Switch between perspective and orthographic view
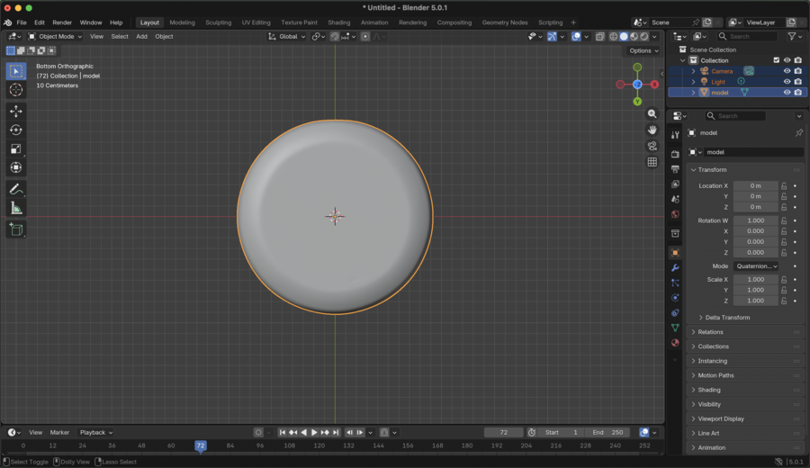The width and height of the screenshot is (810, 468). point(652,162)
